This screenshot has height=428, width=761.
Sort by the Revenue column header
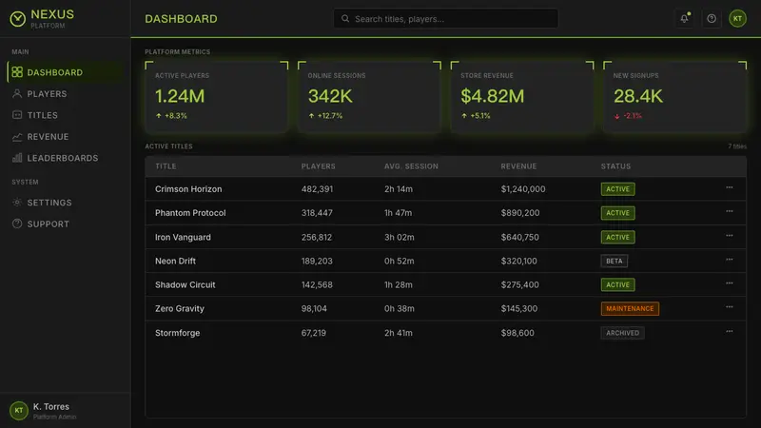point(518,166)
